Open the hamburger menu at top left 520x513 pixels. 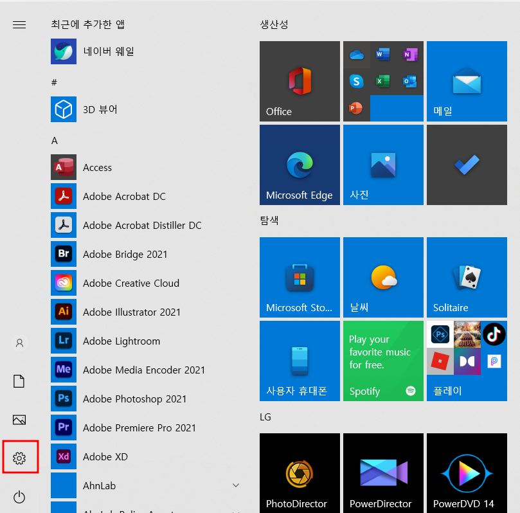tap(19, 24)
